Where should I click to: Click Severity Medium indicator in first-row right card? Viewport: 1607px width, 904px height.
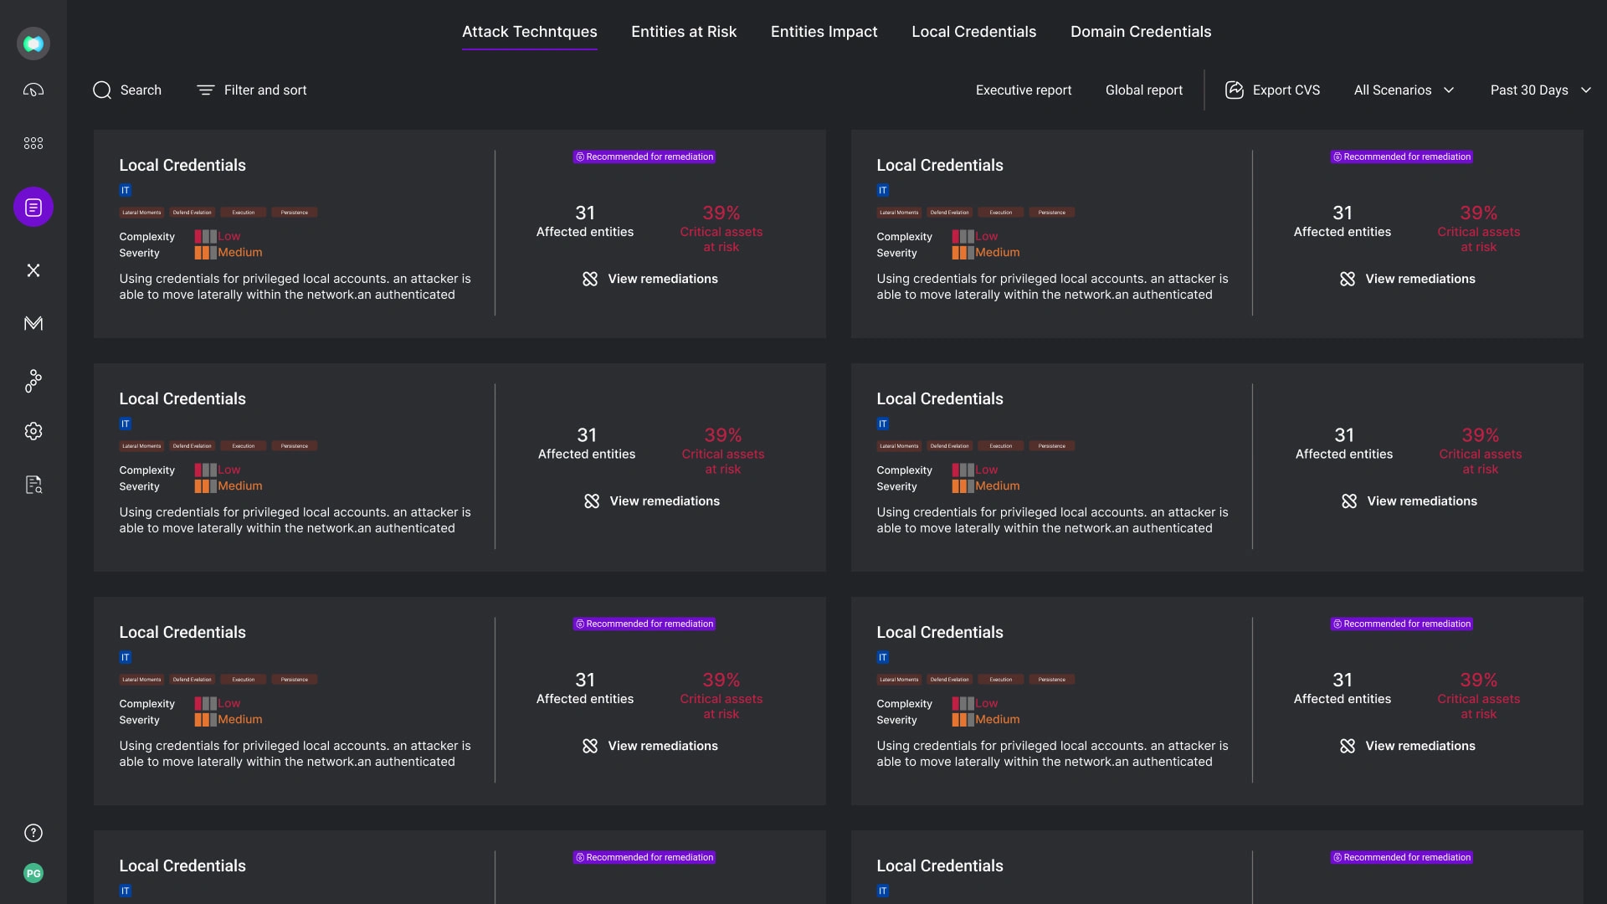coord(986,253)
